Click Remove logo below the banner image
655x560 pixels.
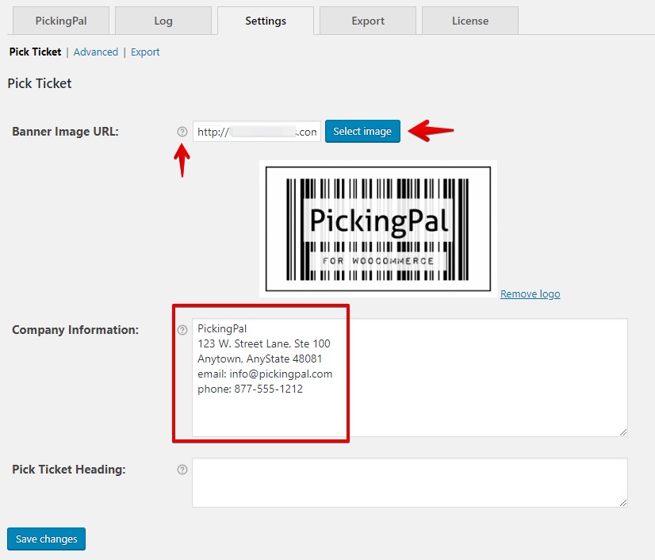530,293
